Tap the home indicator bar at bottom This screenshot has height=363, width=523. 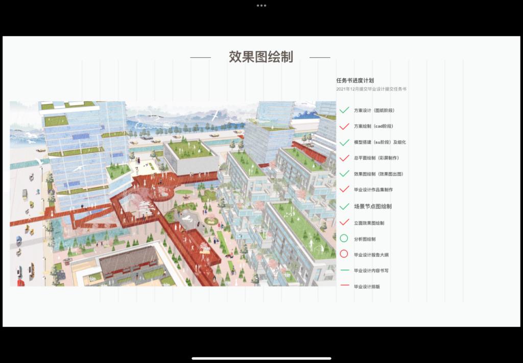pyautogui.click(x=261, y=358)
